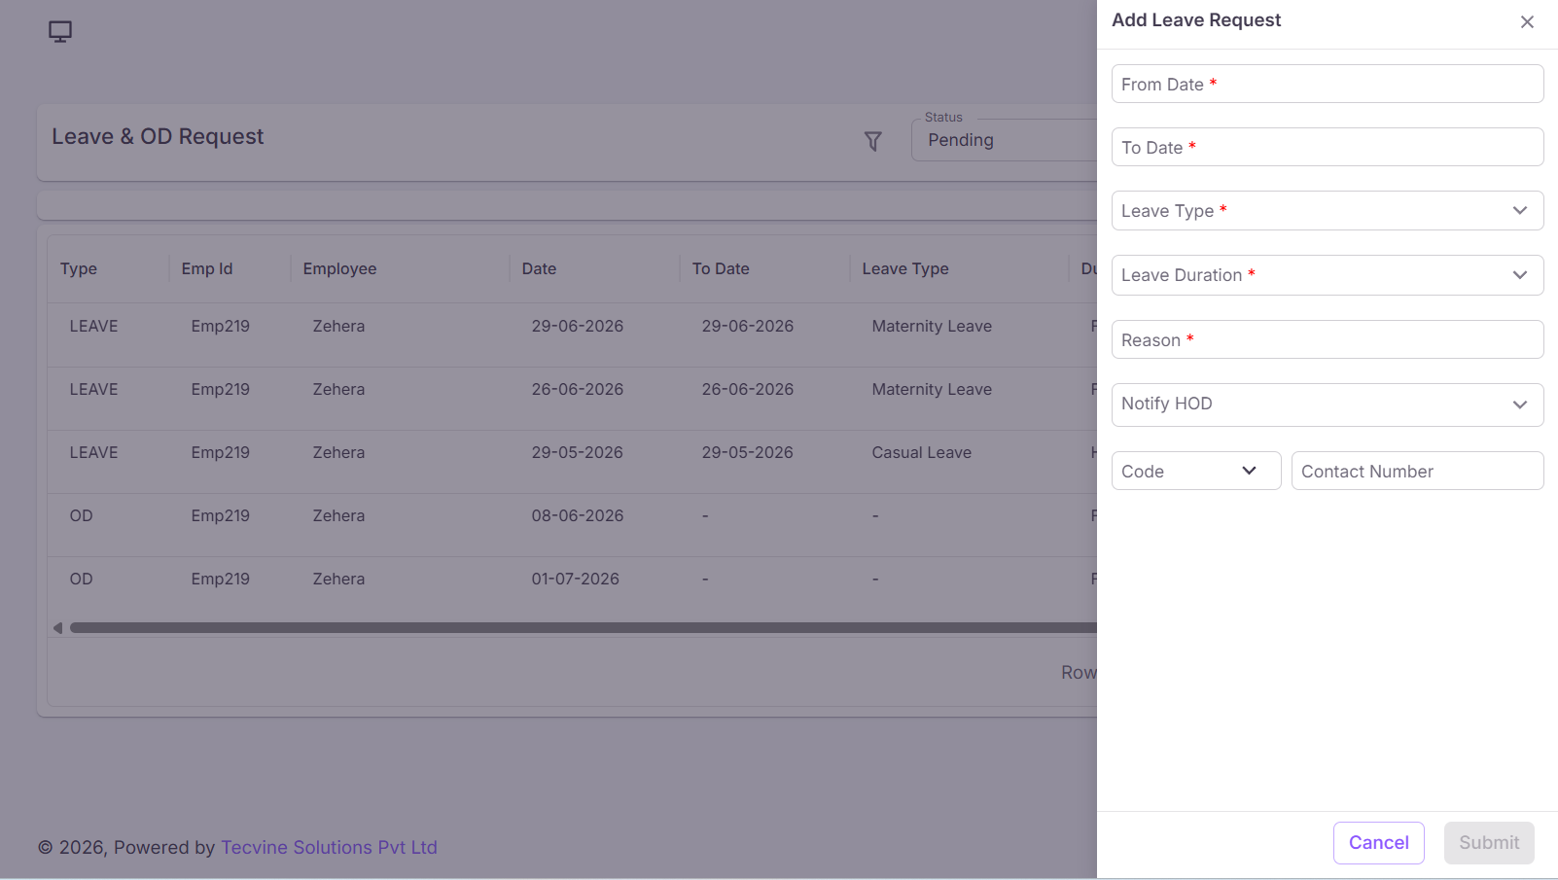Open the Code dropdown arrow
The height and width of the screenshot is (880, 1558).
tap(1250, 471)
